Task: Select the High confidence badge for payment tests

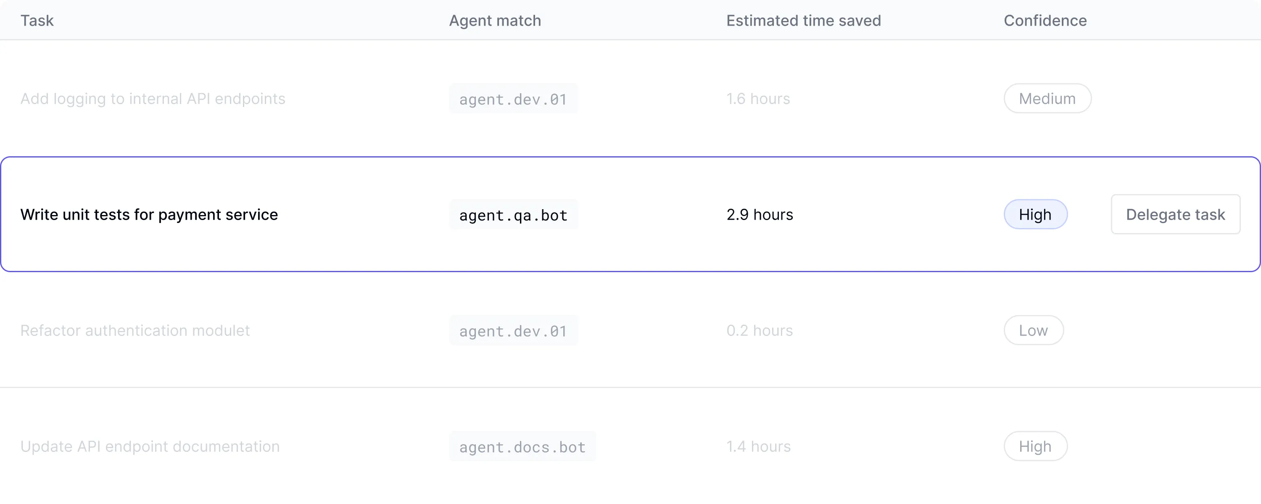Action: [1035, 214]
